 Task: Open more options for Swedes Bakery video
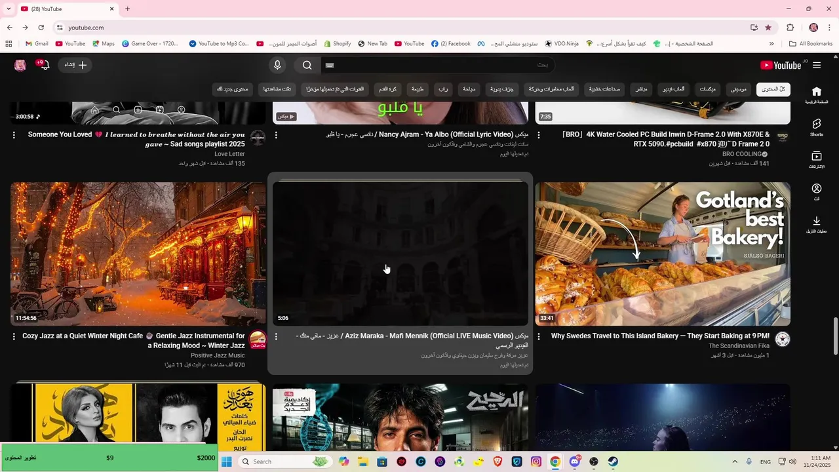click(539, 336)
